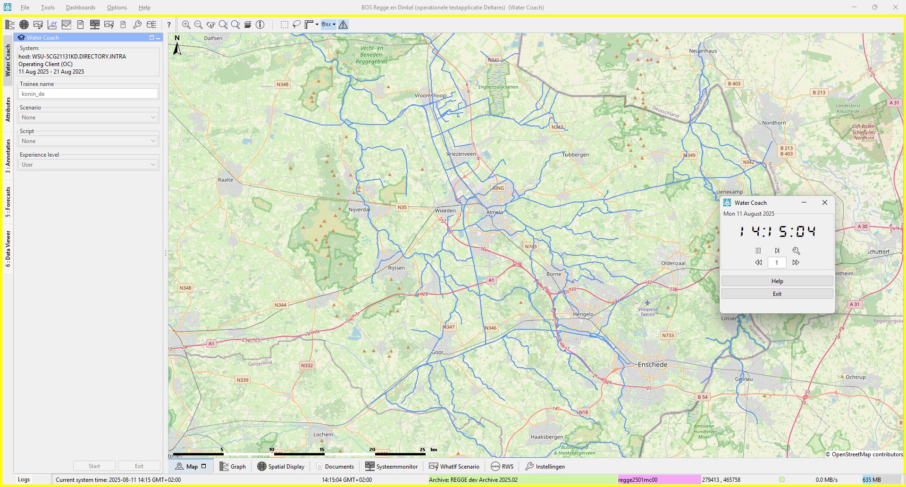Click the zoom in magnifier icon
The height and width of the screenshot is (487, 906).
pos(186,25)
